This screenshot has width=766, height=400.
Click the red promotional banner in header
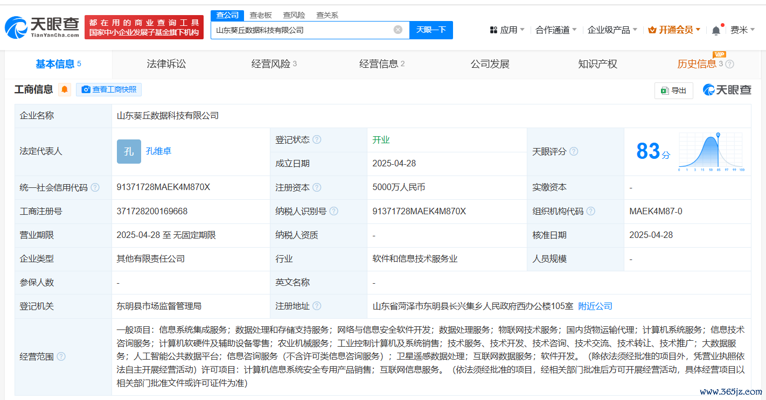[144, 27]
